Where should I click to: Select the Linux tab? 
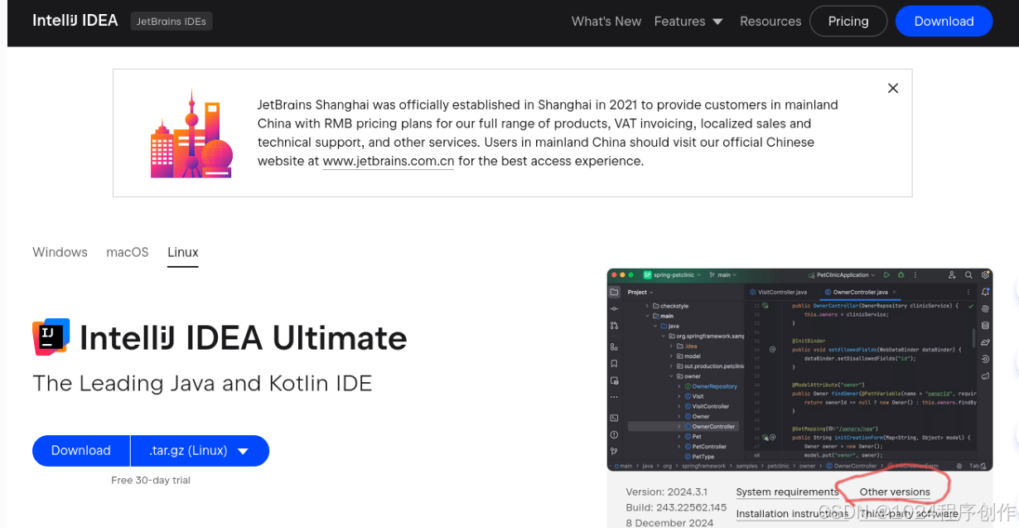[183, 252]
